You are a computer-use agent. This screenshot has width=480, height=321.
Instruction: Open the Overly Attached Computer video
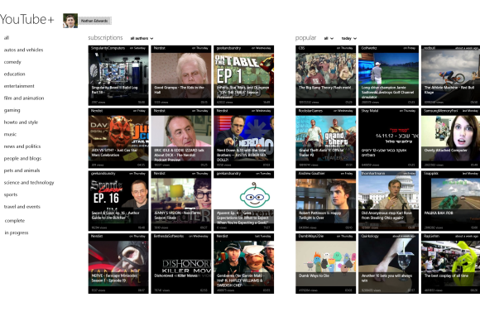click(x=450, y=138)
